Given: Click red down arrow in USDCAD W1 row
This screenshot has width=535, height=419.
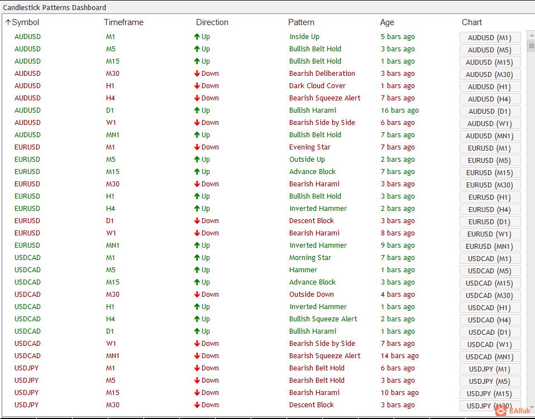Looking at the screenshot, I should 197,344.
